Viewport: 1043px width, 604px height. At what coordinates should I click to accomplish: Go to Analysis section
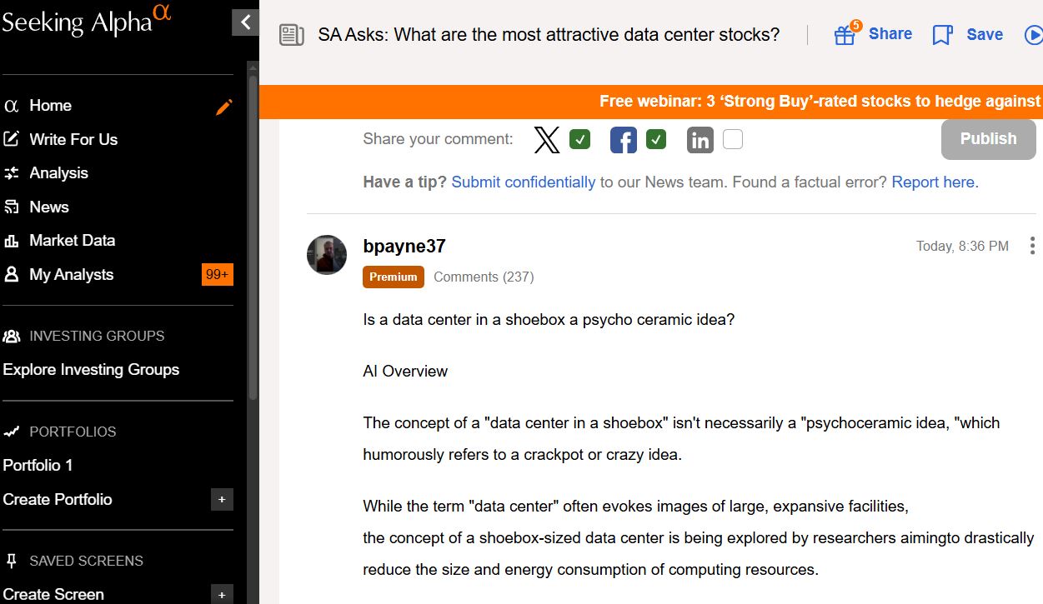pos(58,173)
